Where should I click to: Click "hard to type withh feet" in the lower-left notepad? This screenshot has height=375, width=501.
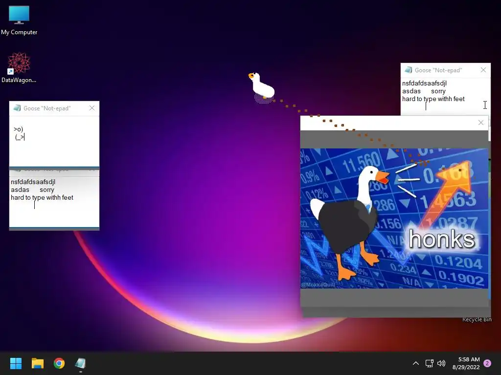coord(42,197)
